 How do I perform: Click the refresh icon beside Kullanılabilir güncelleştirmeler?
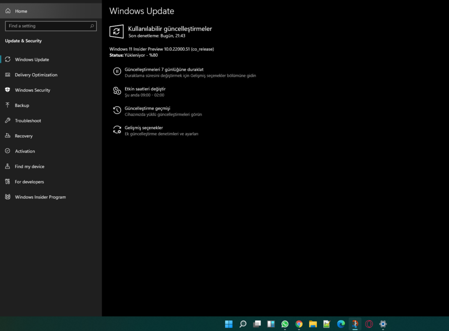tap(116, 31)
